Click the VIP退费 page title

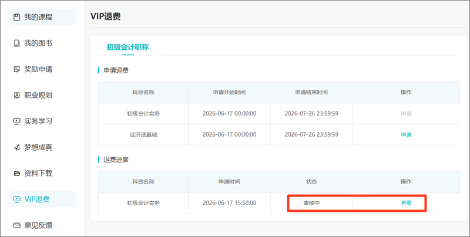pyautogui.click(x=106, y=16)
